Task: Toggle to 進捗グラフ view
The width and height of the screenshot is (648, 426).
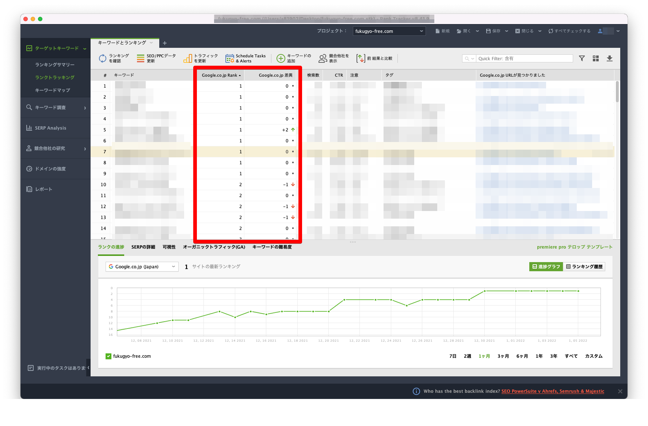Action: (x=546, y=267)
